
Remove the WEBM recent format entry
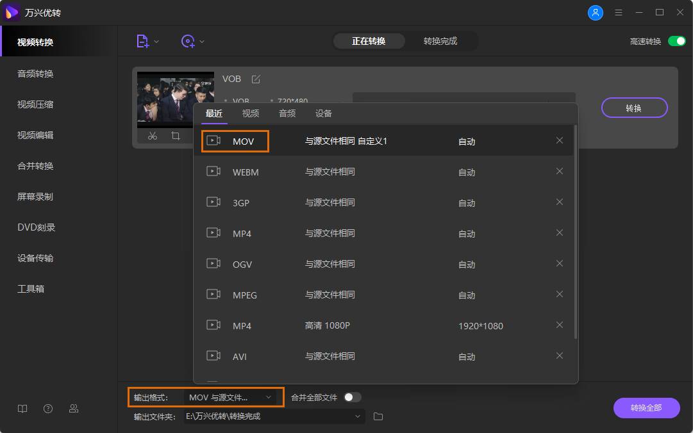560,171
